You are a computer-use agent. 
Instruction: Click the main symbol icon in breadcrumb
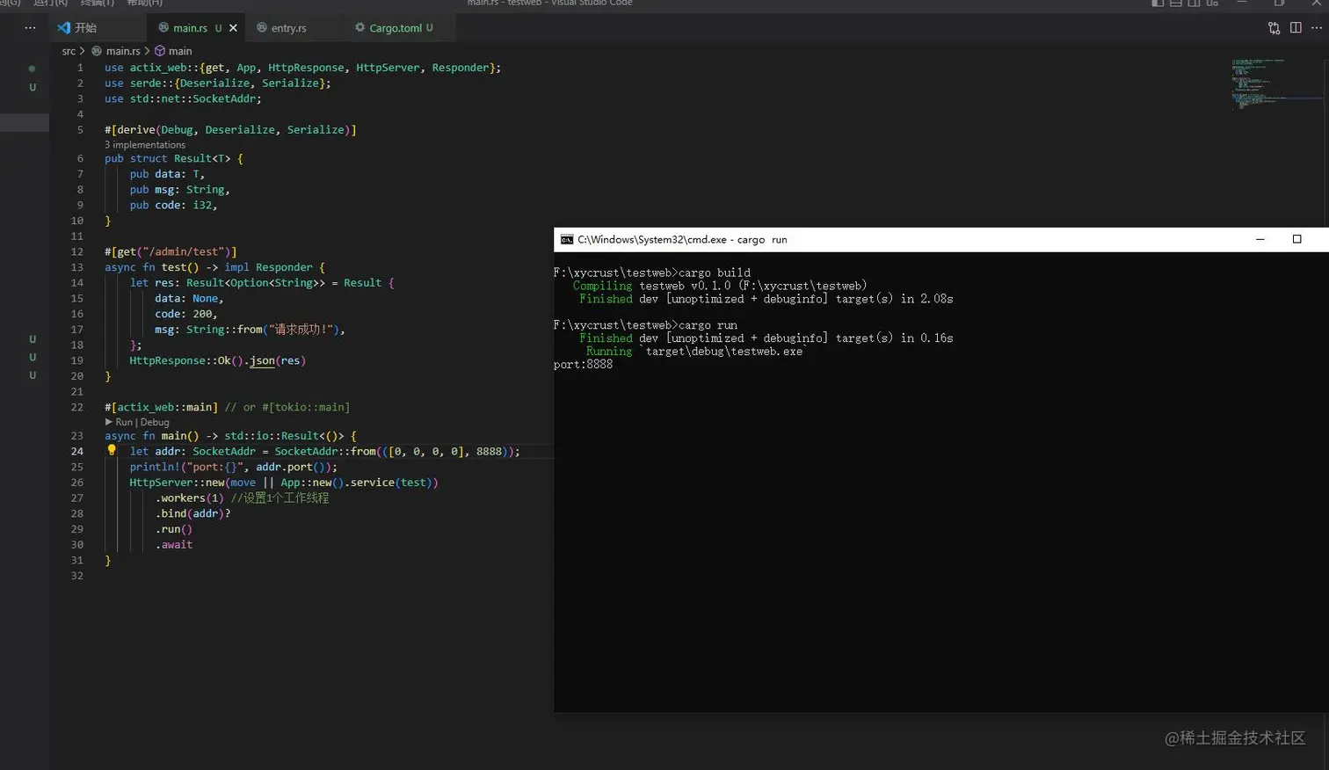pos(160,51)
